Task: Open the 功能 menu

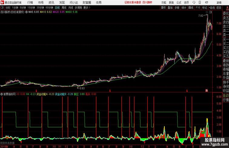Action: [164, 2]
